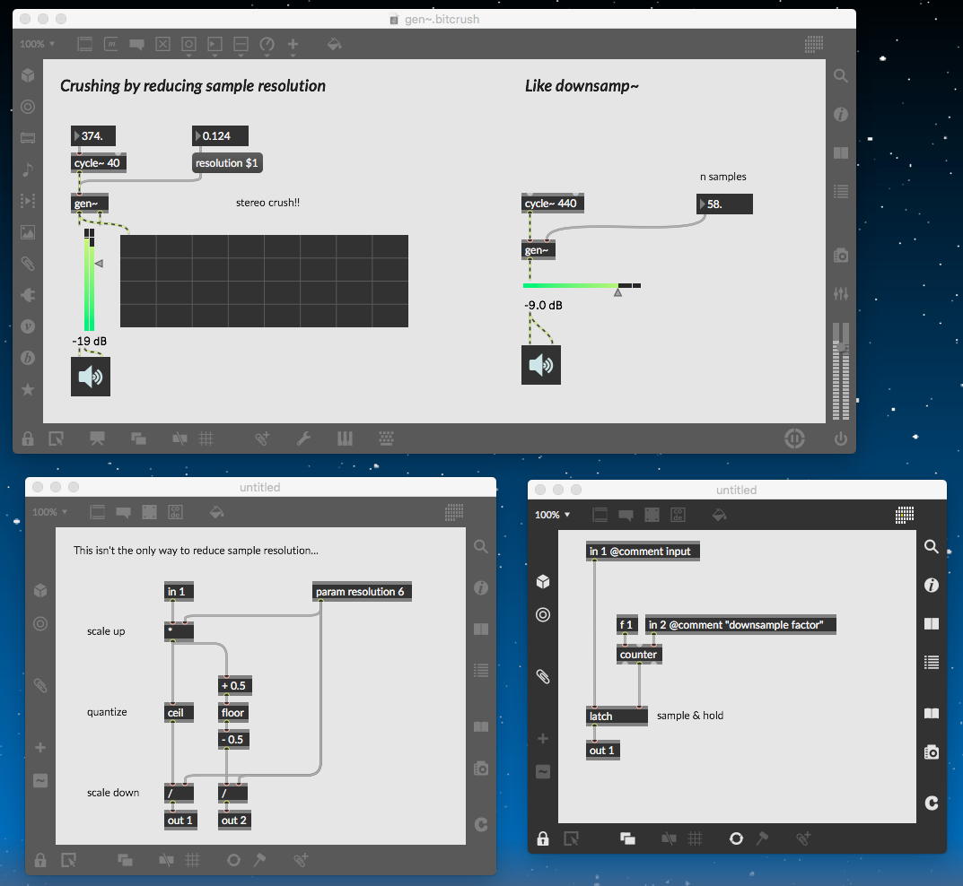Toggle audio power button in bitcrush window

(x=840, y=439)
